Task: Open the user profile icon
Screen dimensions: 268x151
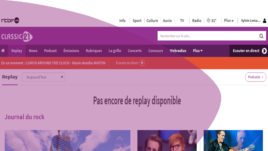Action: pos(265,21)
